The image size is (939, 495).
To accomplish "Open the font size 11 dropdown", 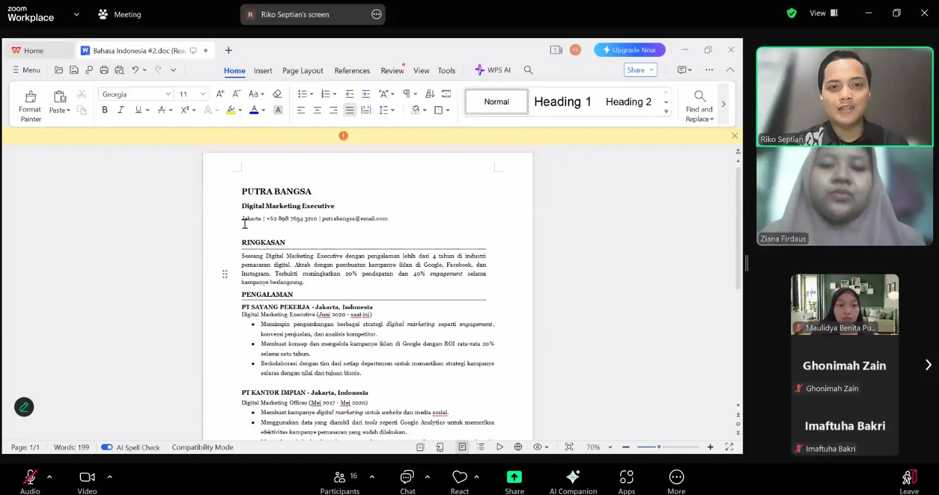I will [203, 94].
